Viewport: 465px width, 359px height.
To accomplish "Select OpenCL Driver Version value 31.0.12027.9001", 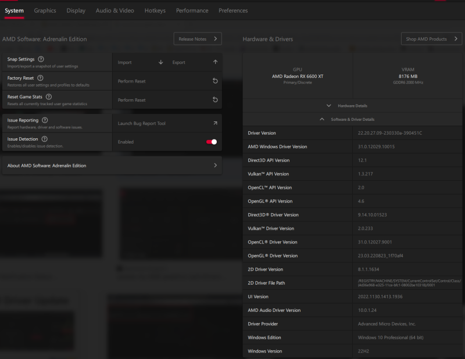I will tap(374, 242).
